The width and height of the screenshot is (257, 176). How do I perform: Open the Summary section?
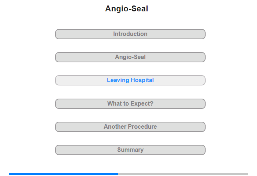(x=130, y=150)
